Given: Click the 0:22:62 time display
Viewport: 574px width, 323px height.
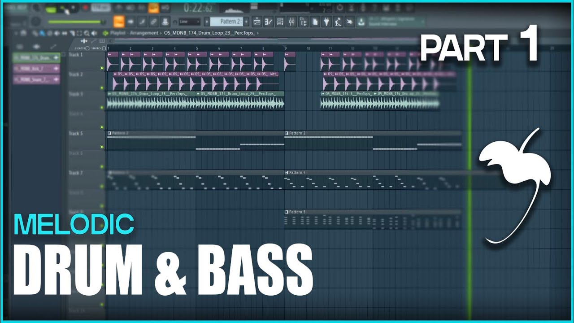Looking at the screenshot, I should (197, 8).
